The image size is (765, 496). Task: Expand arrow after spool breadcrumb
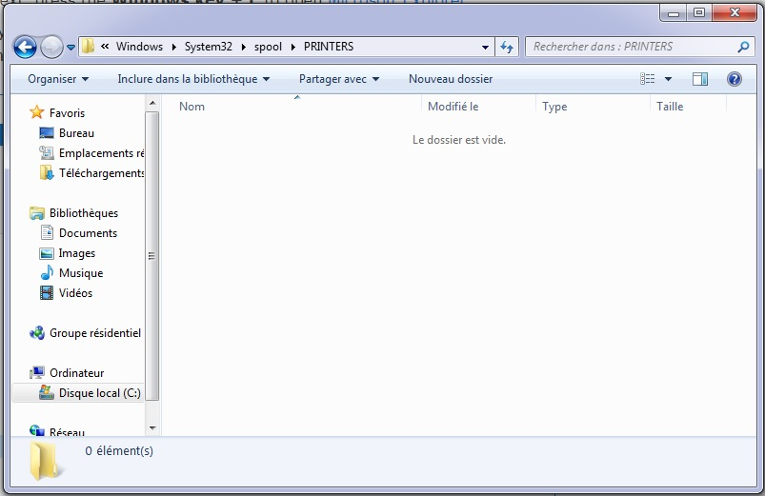[x=293, y=47]
